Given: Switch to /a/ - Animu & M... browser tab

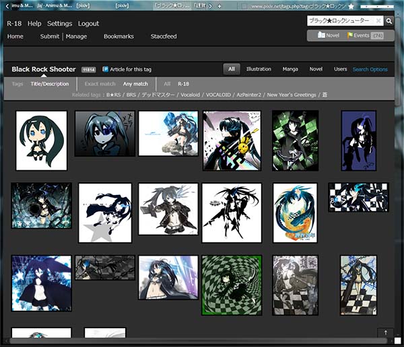Looking at the screenshot, I should tap(55, 5).
